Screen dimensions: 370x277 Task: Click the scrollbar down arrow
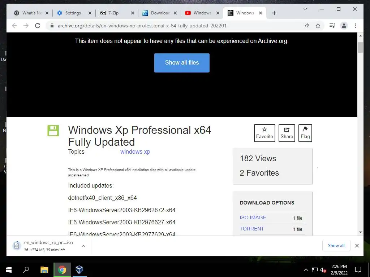click(x=360, y=232)
